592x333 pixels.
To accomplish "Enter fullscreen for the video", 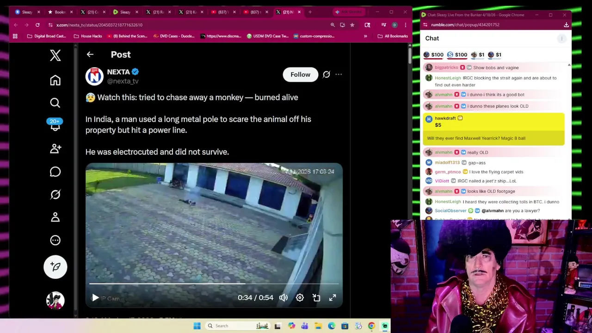I will pos(333,298).
